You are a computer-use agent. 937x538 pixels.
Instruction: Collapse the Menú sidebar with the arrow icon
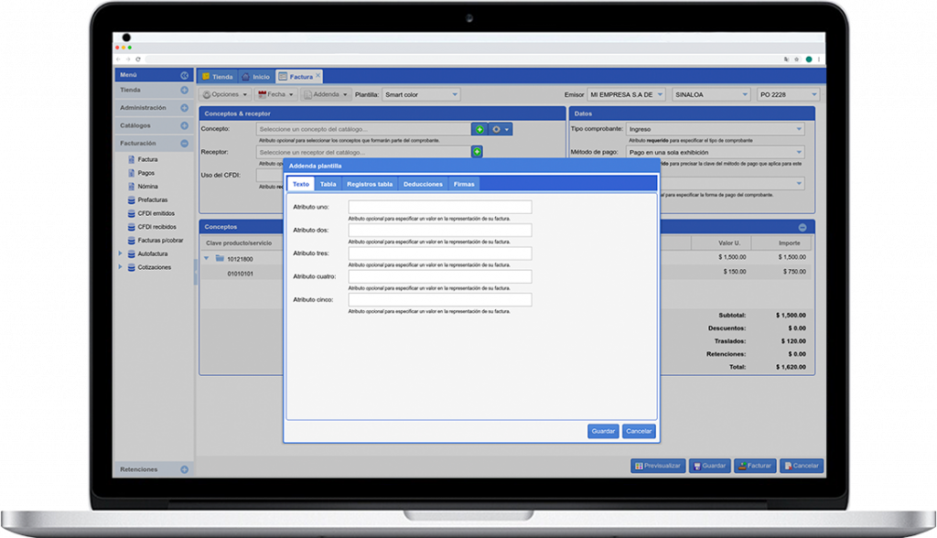coord(184,76)
